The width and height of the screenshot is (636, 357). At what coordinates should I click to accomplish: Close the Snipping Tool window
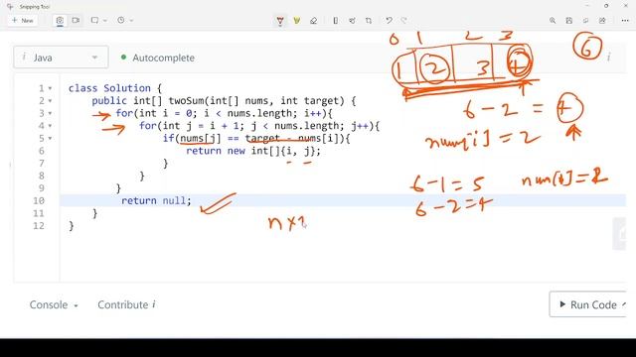click(625, 6)
